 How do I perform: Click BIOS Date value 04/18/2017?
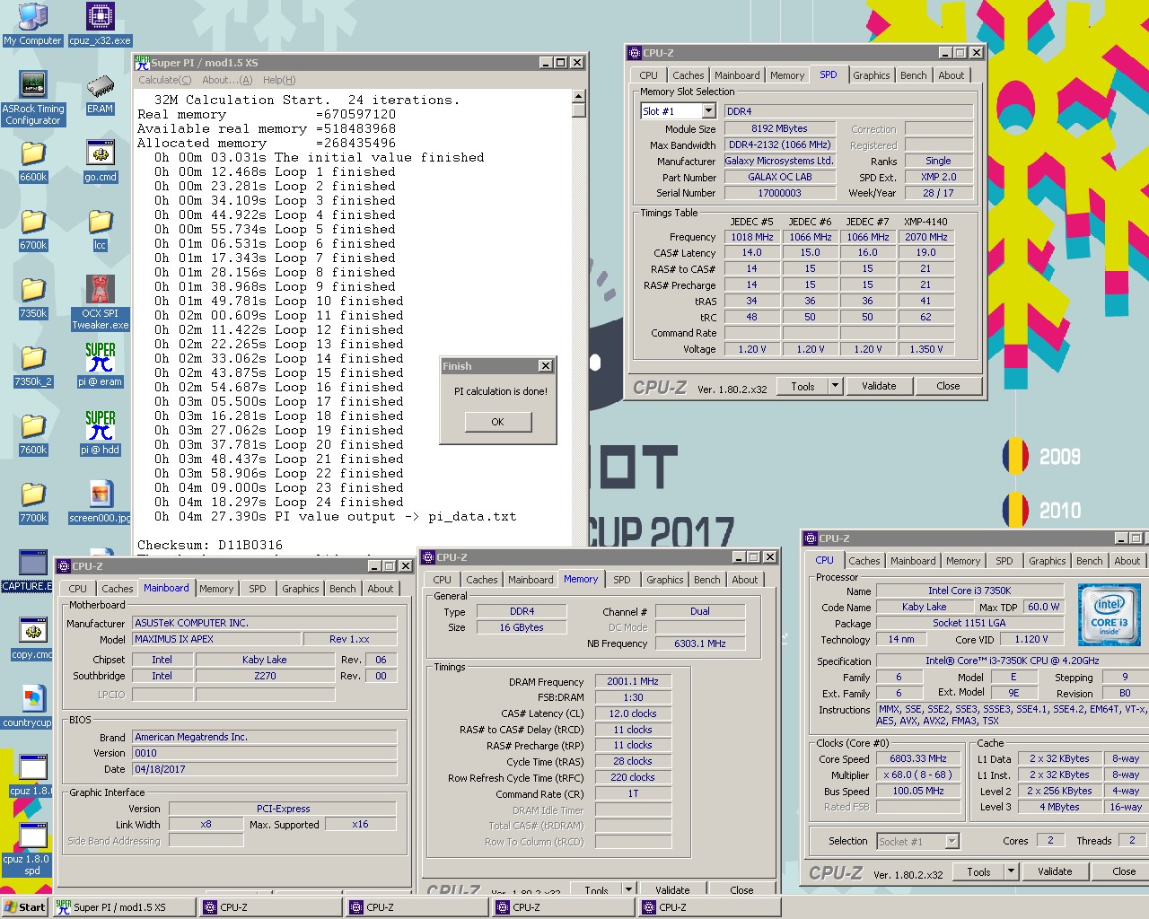(x=265, y=770)
